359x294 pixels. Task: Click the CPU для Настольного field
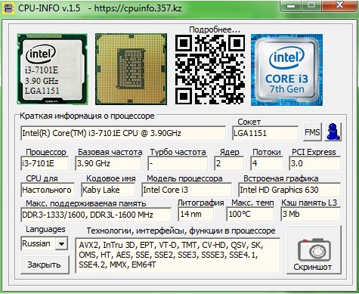click(x=48, y=190)
